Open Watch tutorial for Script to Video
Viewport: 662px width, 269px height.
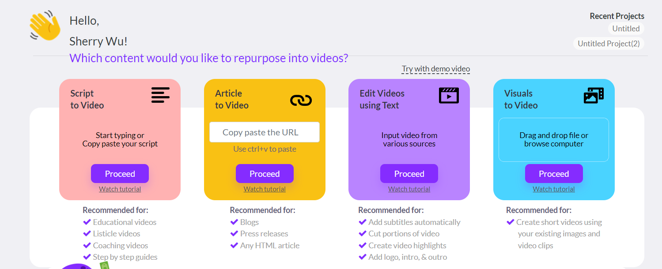click(x=120, y=189)
